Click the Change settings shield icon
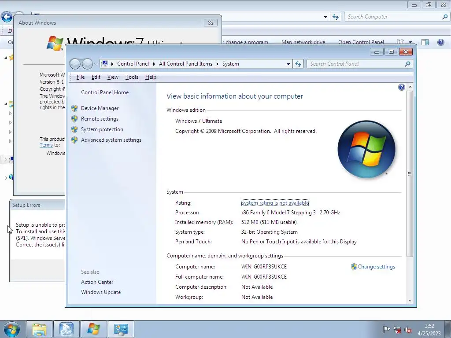Image resolution: width=451 pixels, height=338 pixels. (x=354, y=267)
